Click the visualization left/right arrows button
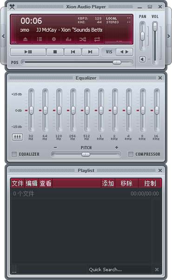Image resolution: width=172 pixels, height=280 pixels. 125,52
